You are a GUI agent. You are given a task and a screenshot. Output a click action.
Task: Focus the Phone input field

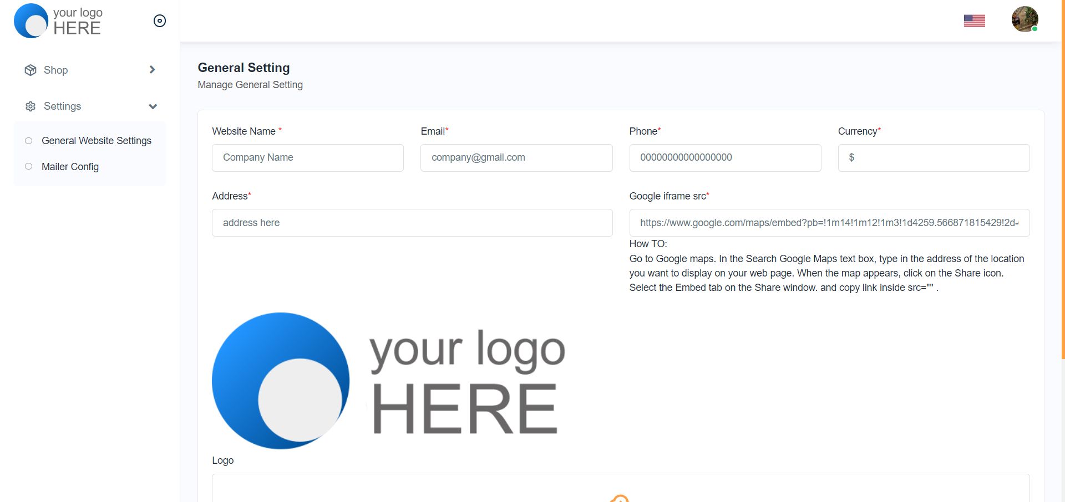click(x=725, y=158)
